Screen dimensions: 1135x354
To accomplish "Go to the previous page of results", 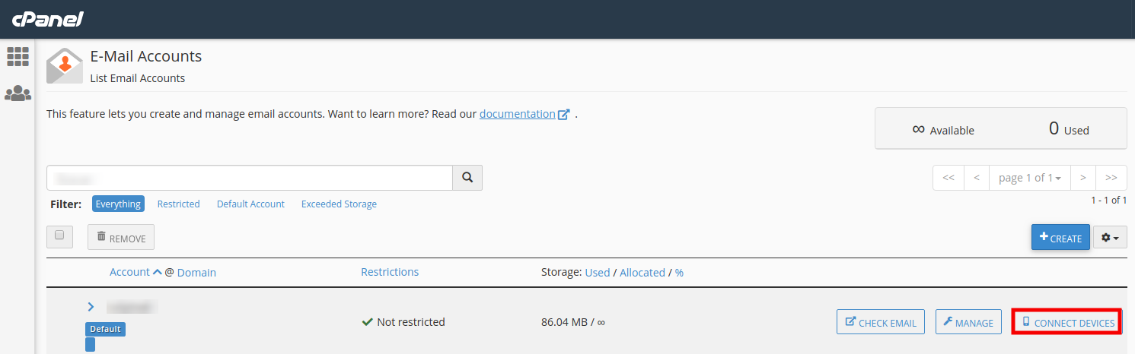I will 977,178.
